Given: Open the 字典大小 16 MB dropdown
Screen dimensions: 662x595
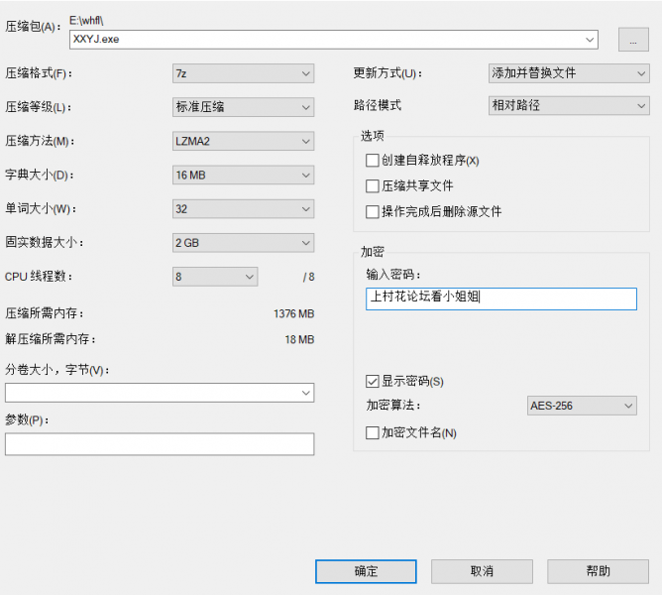Looking at the screenshot, I should 243,176.
